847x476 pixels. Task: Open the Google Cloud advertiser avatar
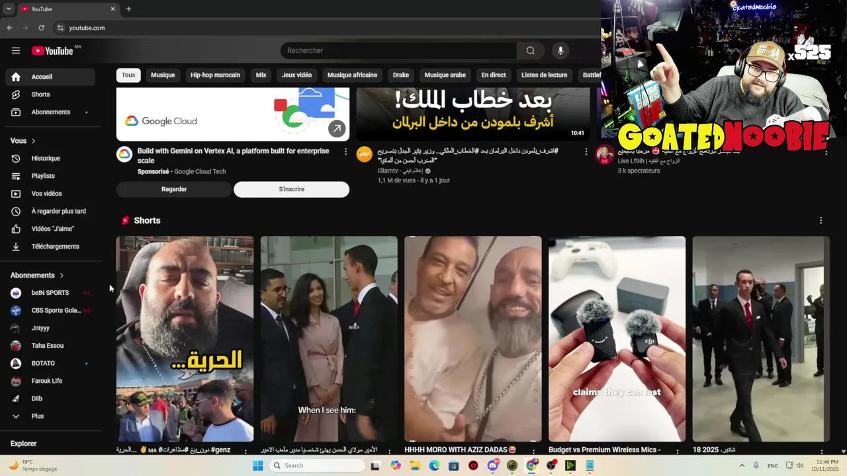tap(124, 155)
